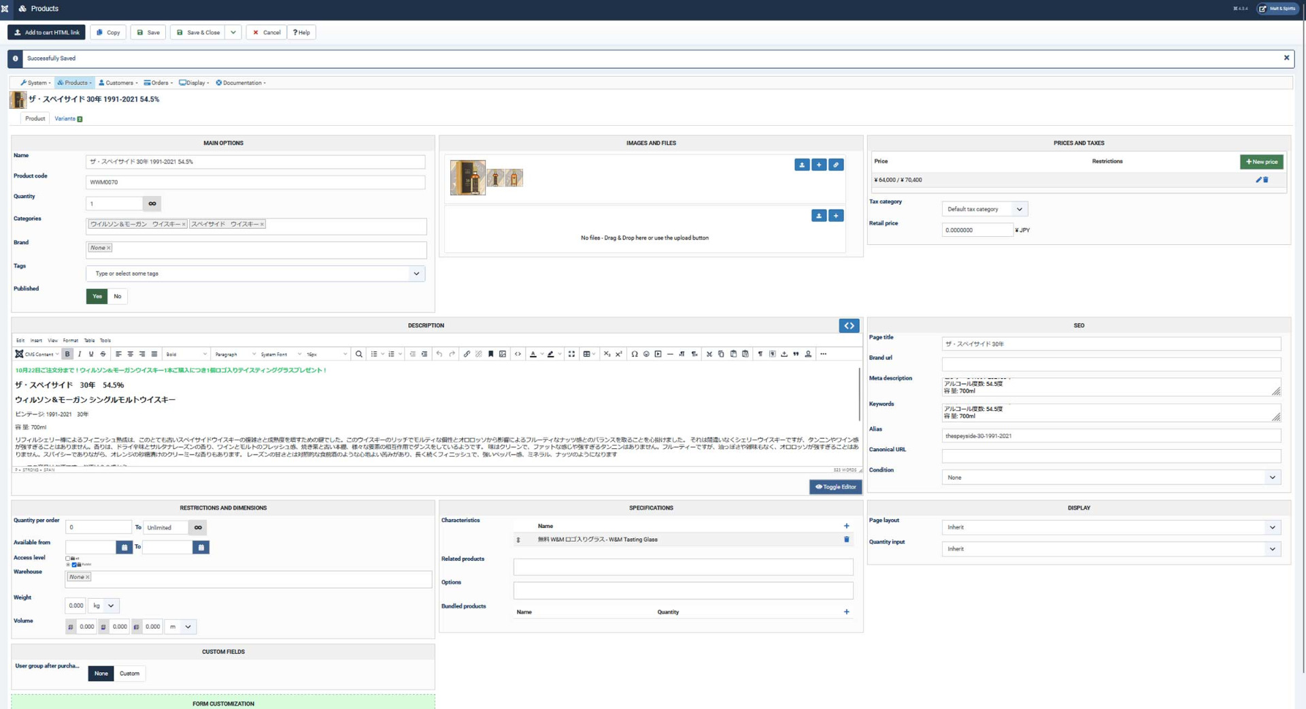Image resolution: width=1306 pixels, height=709 pixels.
Task: Uncheck the Public access level checkbox
Action: [x=74, y=565]
